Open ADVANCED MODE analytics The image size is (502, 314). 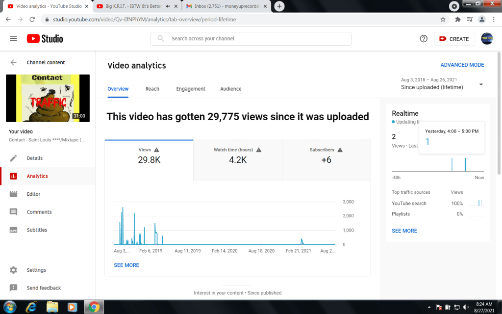tap(462, 65)
